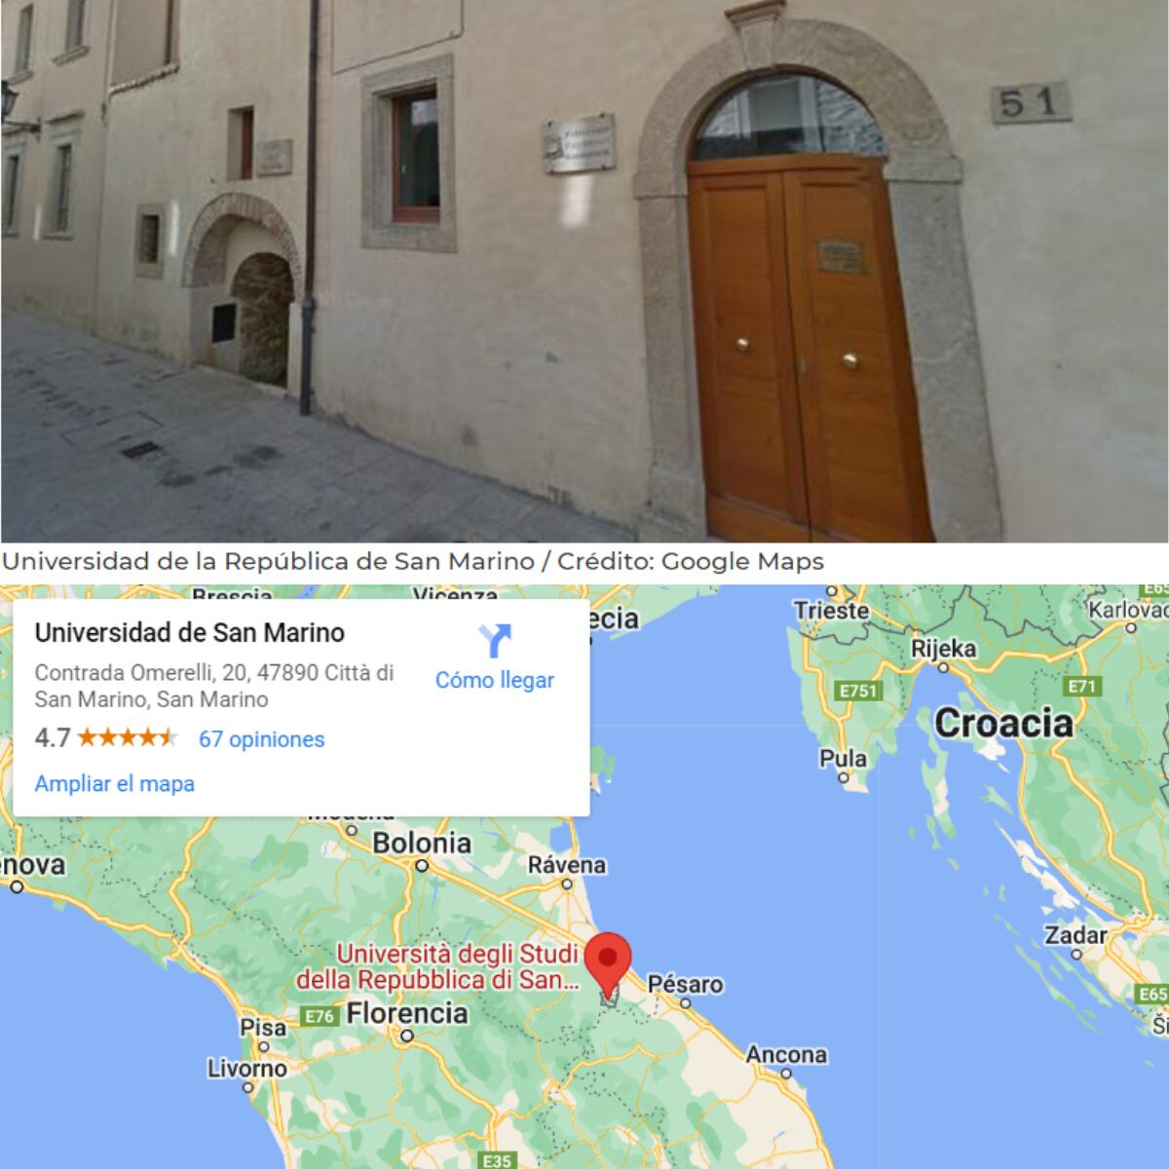Click the Pésaro city marker
The width and height of the screenshot is (1169, 1169).
coord(685,1002)
